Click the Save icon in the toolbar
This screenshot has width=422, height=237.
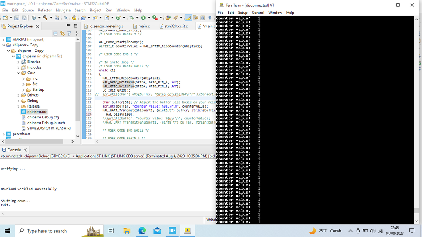[x=17, y=18]
